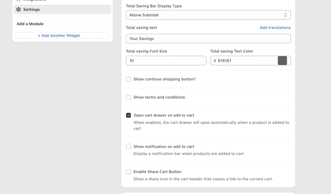Viewport: 331px width, 194px height.
Task: Click + Add Another Widget button
Action: [x=62, y=35]
